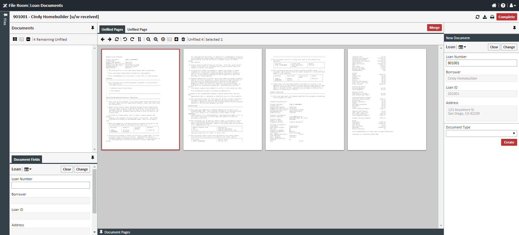
Task: Open the Document Type dropdown
Action: coord(481,133)
